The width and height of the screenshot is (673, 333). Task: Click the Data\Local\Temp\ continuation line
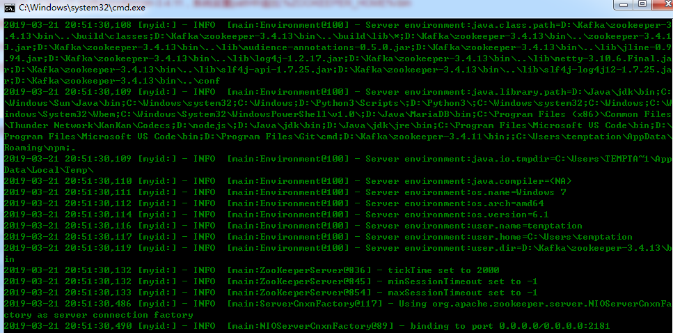pos(47,170)
